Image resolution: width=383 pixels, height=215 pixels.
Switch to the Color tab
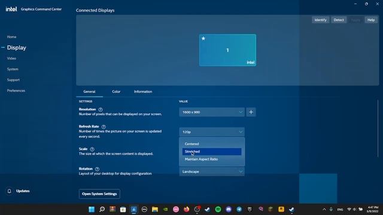(x=116, y=91)
